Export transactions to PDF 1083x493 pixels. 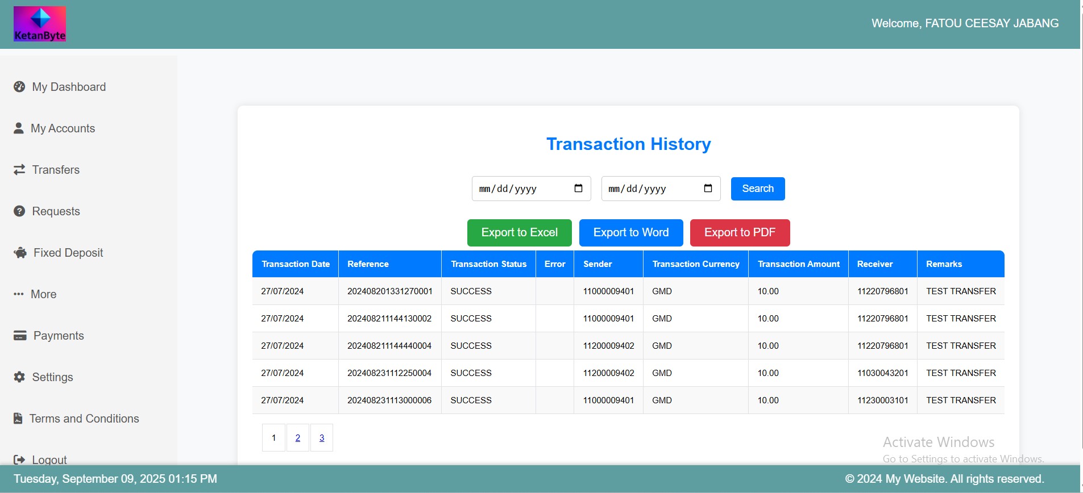tap(740, 233)
